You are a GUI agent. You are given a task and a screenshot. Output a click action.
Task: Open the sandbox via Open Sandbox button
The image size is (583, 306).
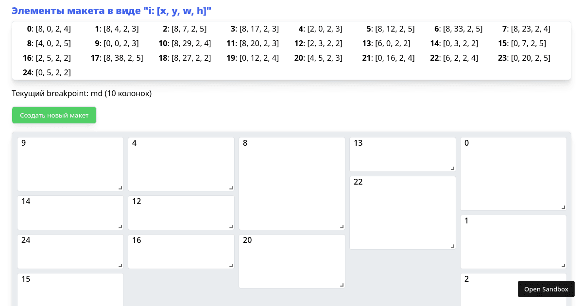546,289
